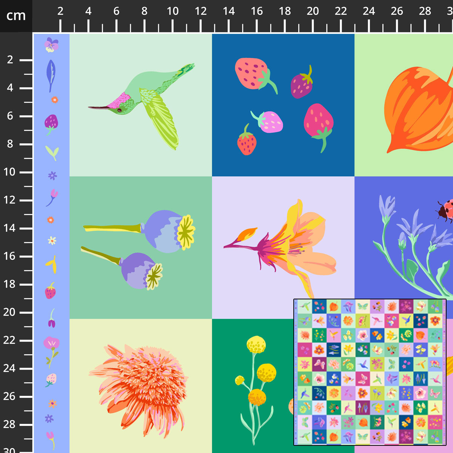453x453 pixels.
Task: Click the blue leaf in the border strip
Action: (x=51, y=75)
